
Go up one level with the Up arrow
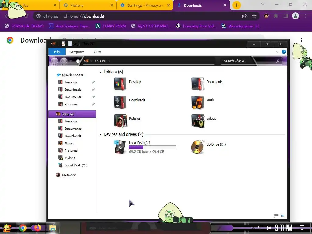[78, 61]
